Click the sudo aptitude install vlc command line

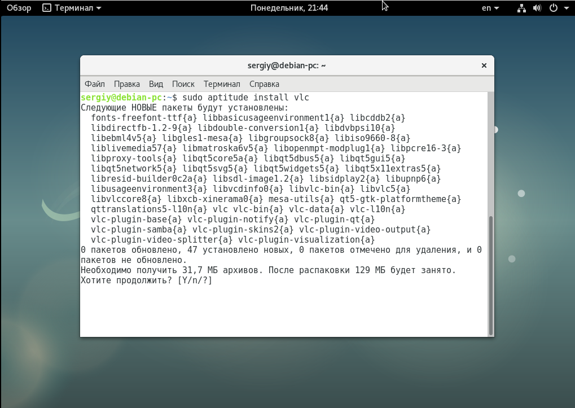tap(245, 98)
